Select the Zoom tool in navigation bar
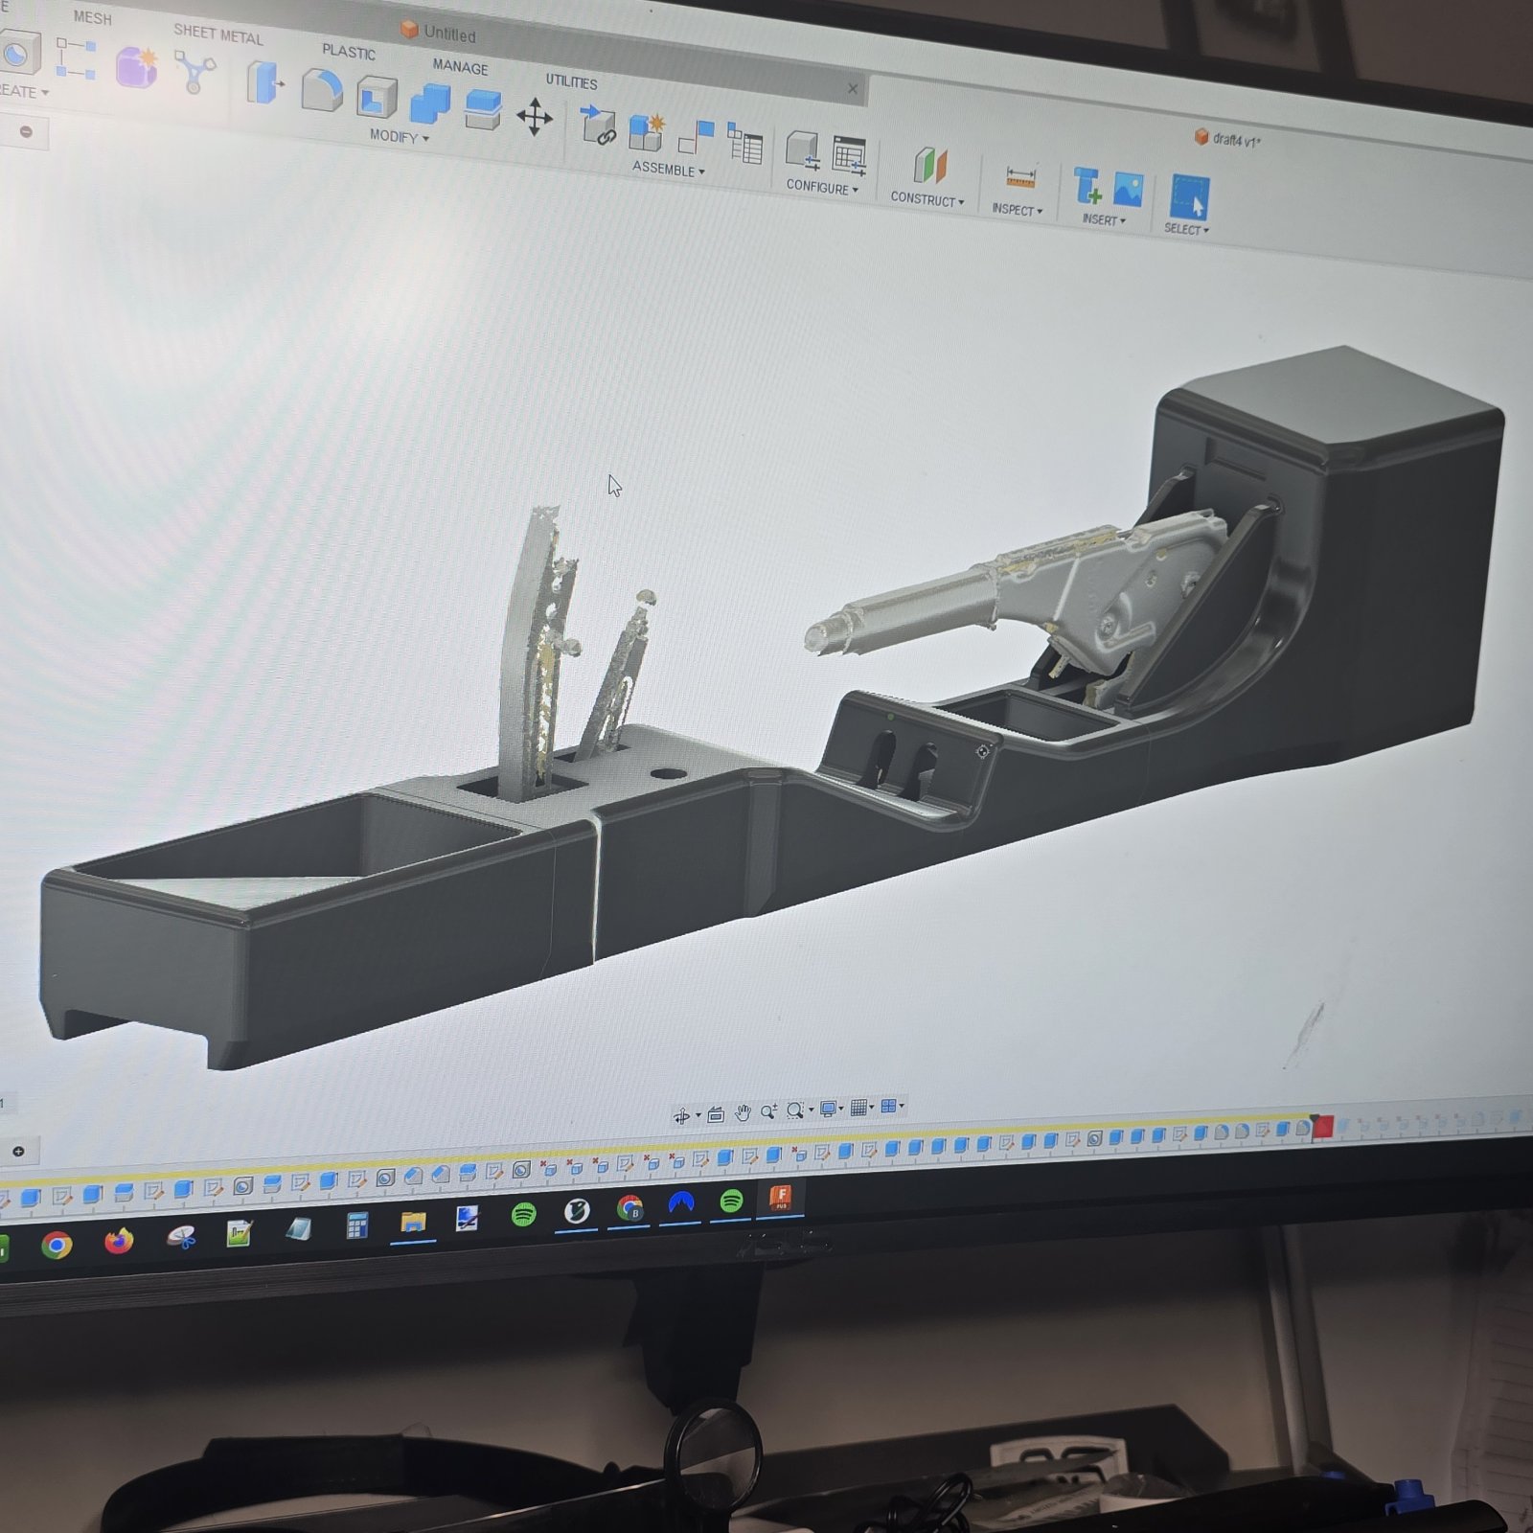The height and width of the screenshot is (1533, 1533). click(x=768, y=1111)
